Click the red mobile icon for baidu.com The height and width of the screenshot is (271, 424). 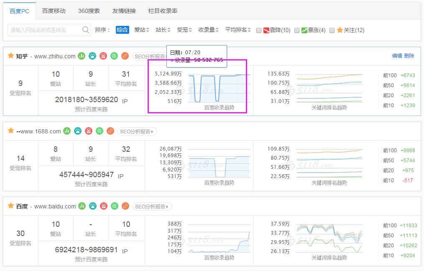103,206
